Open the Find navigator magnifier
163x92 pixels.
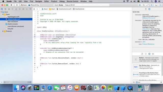click(12, 9)
